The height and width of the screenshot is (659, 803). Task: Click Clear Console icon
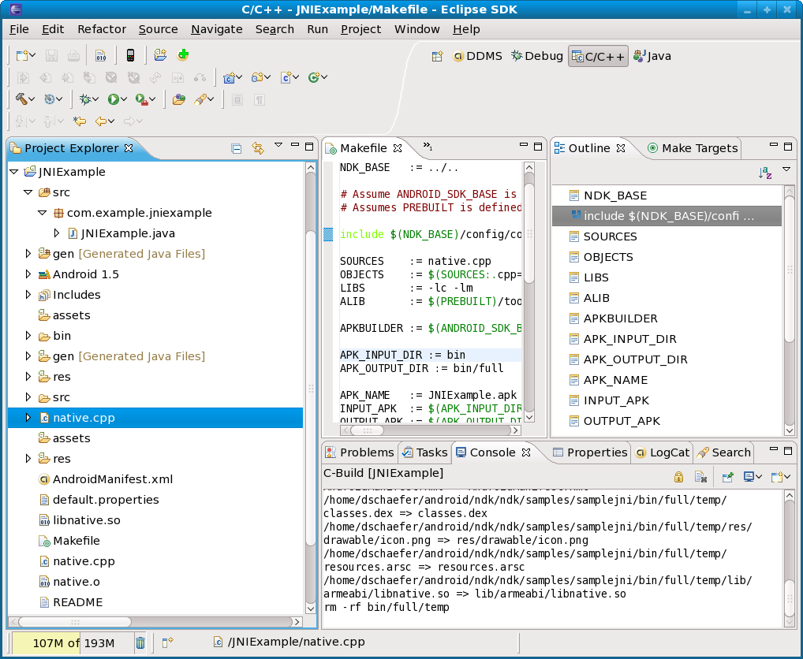click(700, 476)
